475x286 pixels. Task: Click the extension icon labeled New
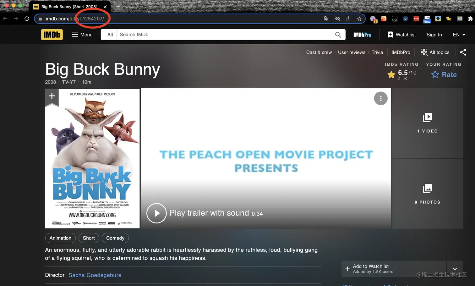click(x=427, y=19)
